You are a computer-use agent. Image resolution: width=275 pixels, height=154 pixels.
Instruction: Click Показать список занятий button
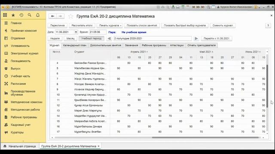[142, 26]
